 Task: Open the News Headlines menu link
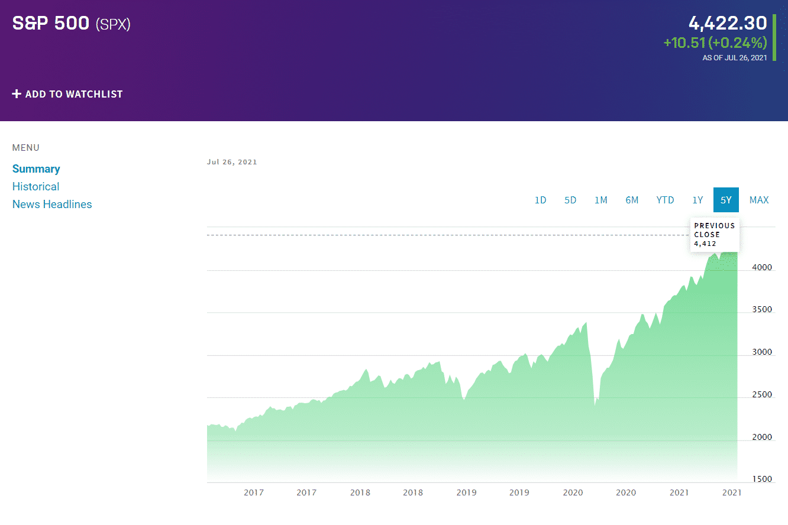click(52, 205)
